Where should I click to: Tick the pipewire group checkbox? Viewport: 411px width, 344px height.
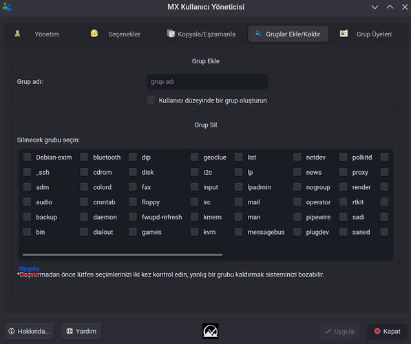(297, 217)
